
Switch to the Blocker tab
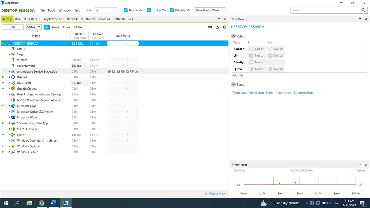91,19
